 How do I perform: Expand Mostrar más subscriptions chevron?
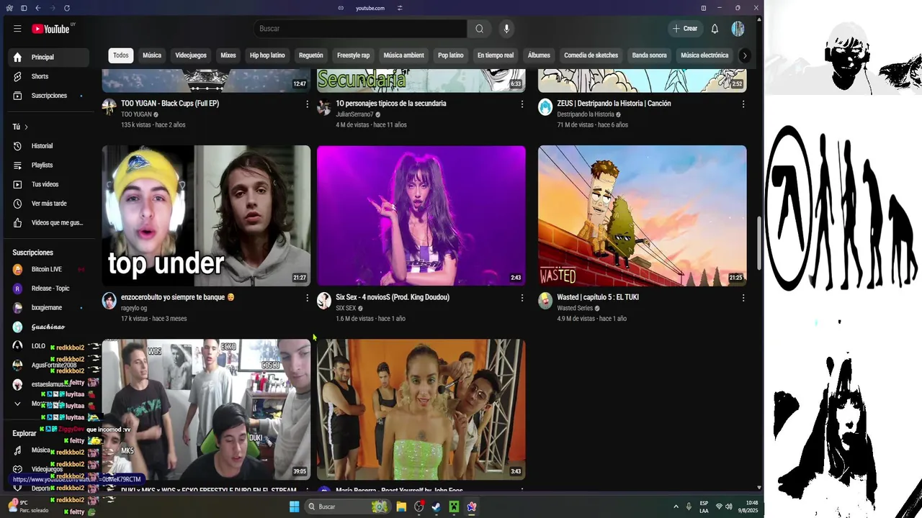click(17, 404)
